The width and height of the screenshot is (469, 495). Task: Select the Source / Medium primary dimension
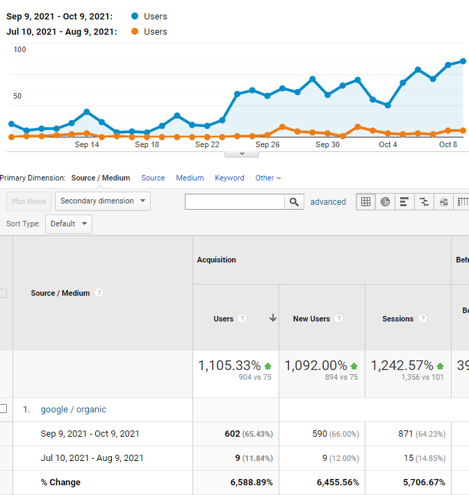(x=101, y=178)
